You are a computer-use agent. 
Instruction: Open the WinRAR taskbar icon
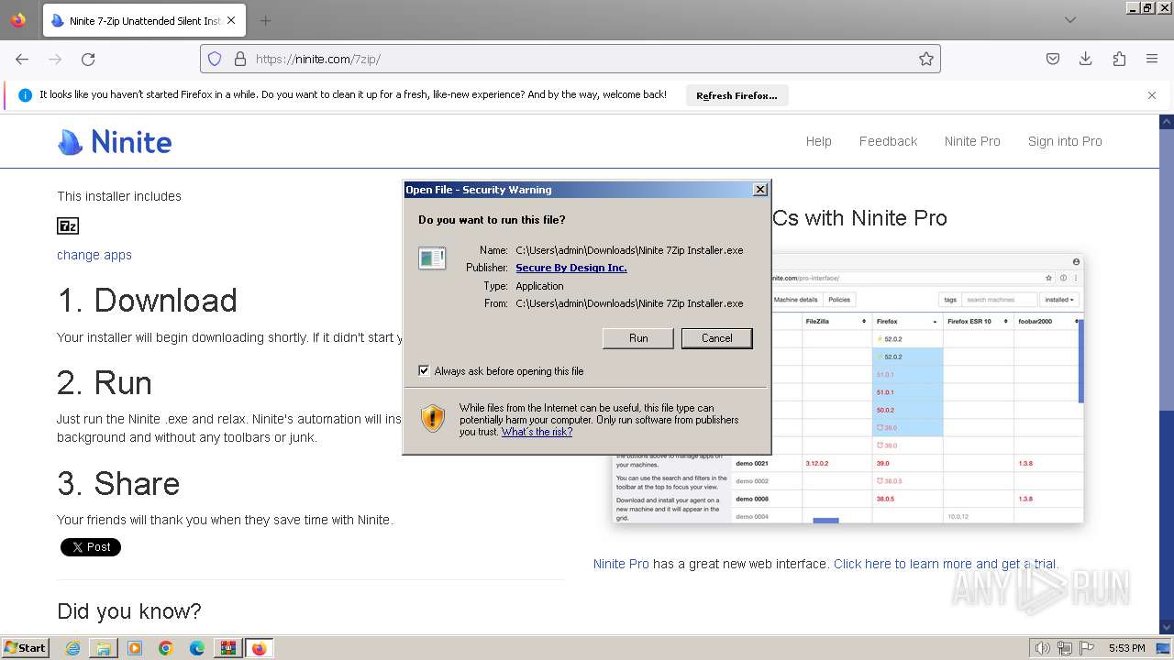click(227, 648)
